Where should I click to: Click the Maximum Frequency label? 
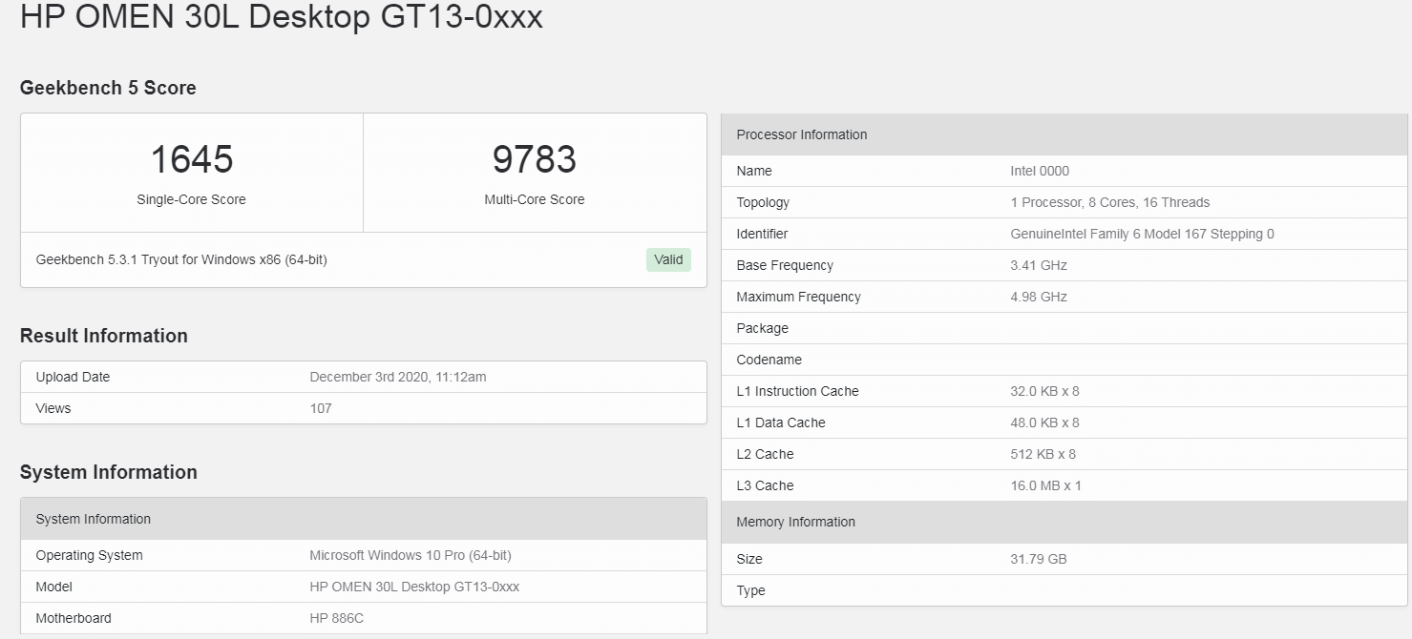pyautogui.click(x=798, y=297)
